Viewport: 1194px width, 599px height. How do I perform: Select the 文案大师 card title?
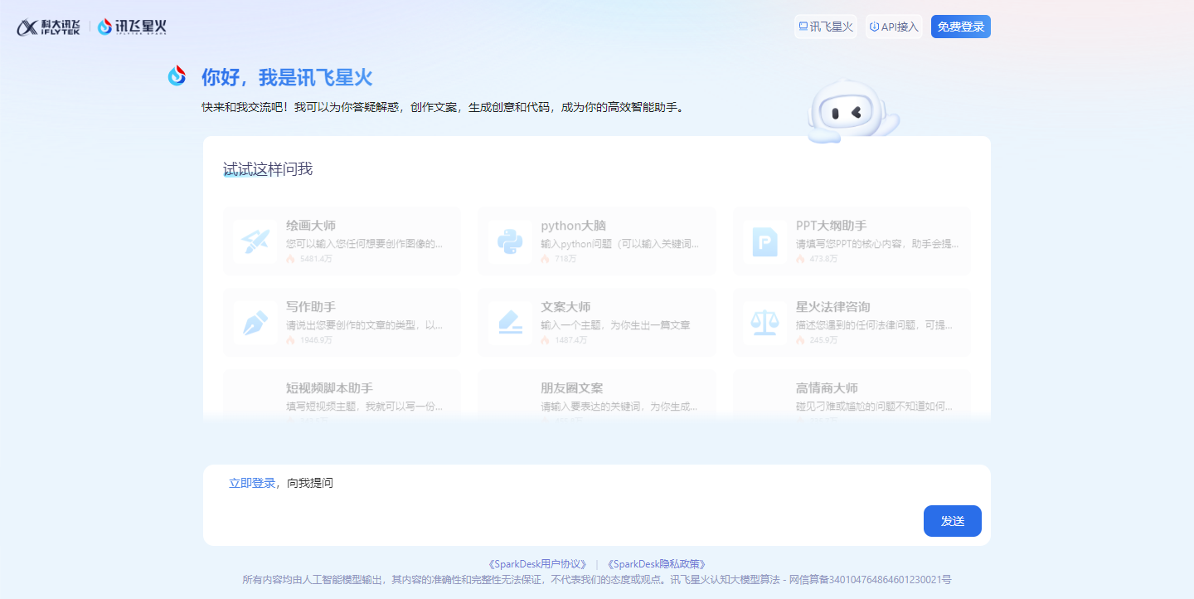[x=566, y=307]
